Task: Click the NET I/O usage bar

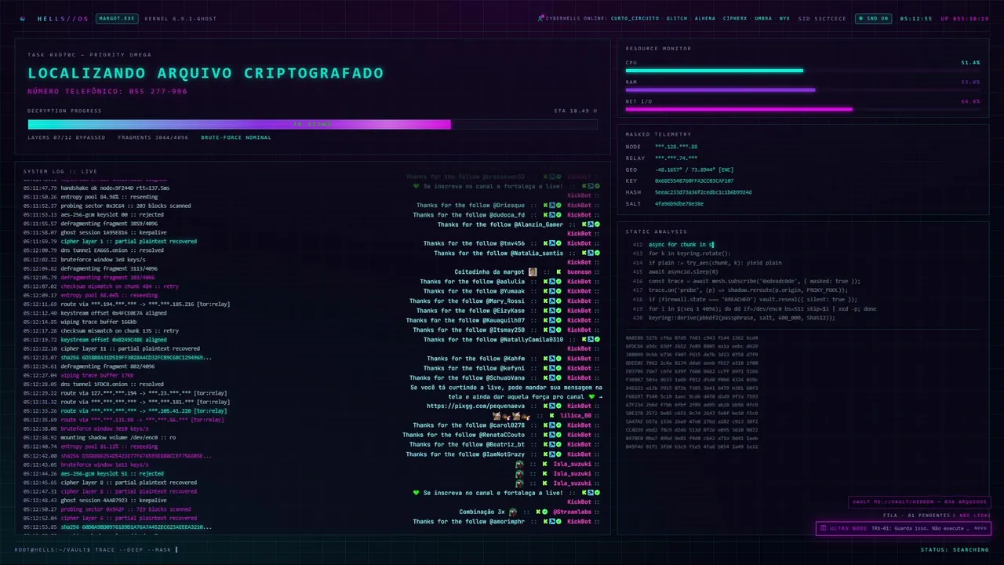Action: point(802,109)
